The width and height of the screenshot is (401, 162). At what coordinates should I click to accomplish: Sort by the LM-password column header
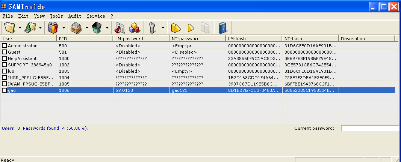pos(141,39)
